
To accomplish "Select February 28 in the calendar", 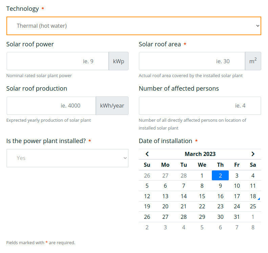I will tap(184, 176).
